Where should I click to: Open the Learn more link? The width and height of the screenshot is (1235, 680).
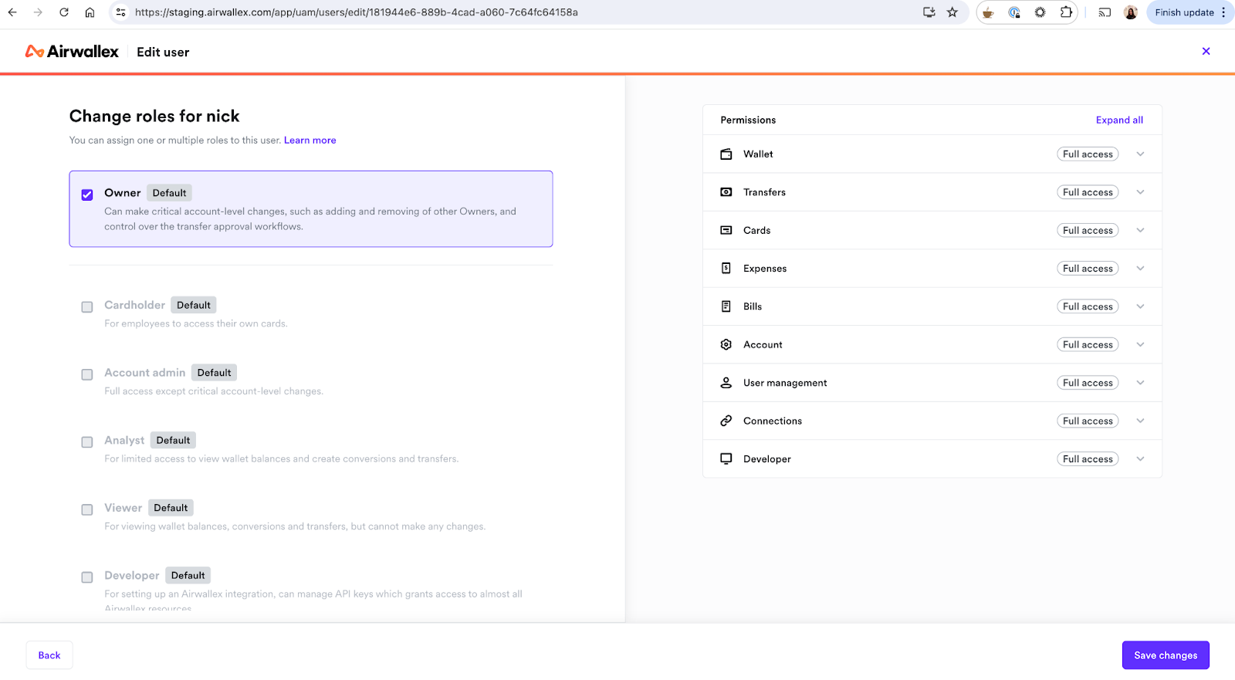tap(310, 140)
